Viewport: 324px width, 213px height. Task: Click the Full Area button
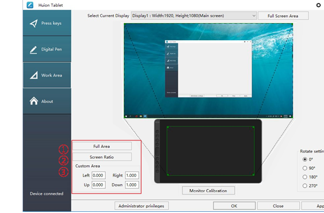[x=102, y=146]
